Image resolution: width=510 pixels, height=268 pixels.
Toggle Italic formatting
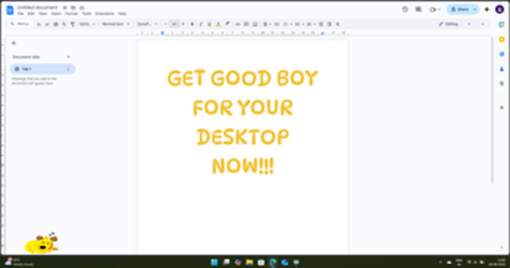(x=201, y=24)
